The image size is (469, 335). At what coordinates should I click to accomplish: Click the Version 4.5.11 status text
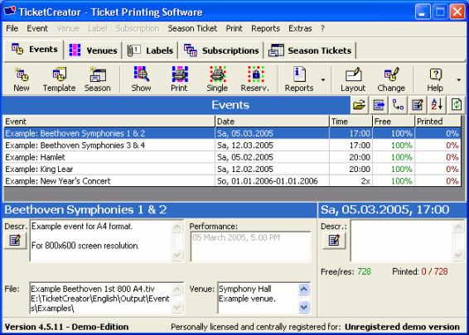(x=66, y=327)
